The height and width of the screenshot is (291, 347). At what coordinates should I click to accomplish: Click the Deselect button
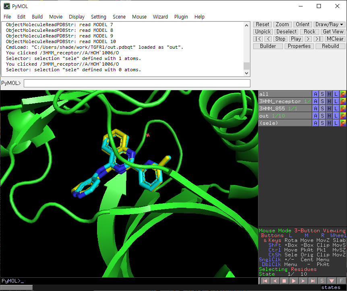coord(286,32)
